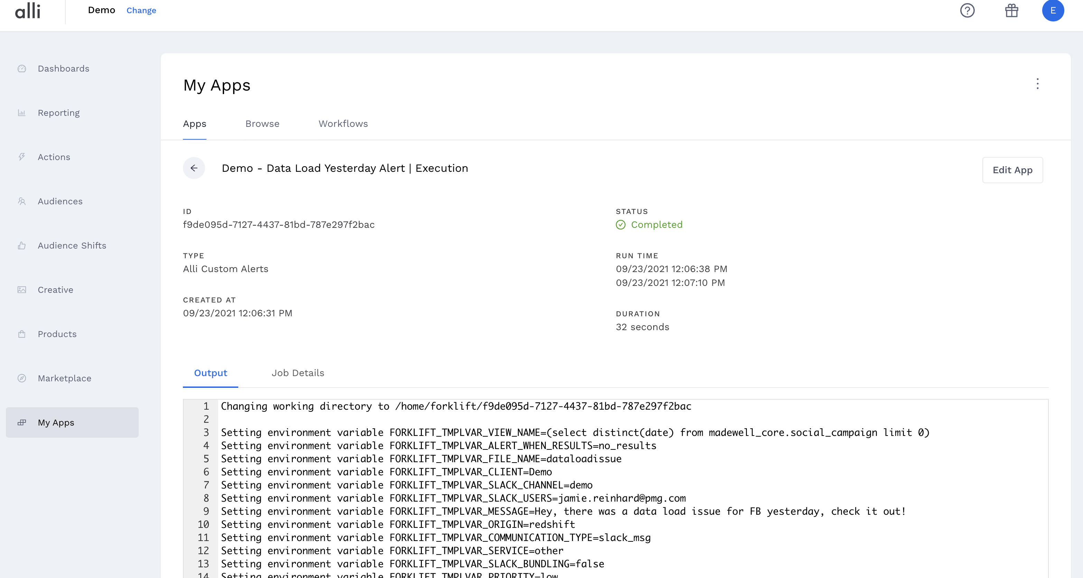Click the Edit App button

pyautogui.click(x=1012, y=170)
